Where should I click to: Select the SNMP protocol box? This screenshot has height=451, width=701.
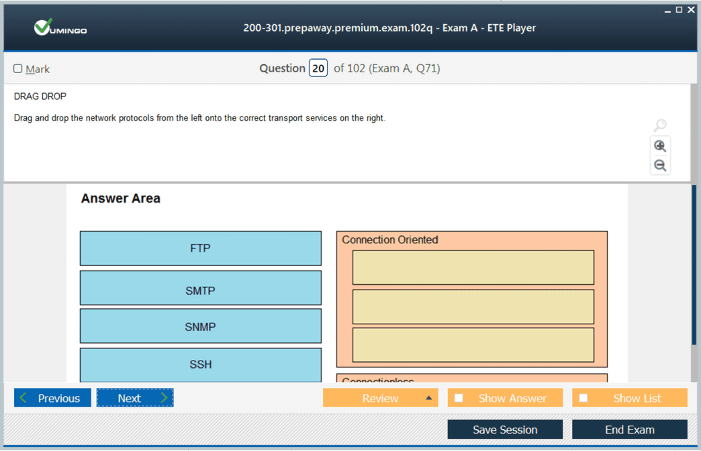pyautogui.click(x=200, y=326)
